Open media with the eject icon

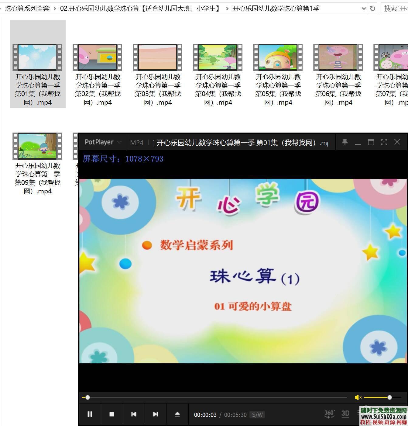[177, 414]
